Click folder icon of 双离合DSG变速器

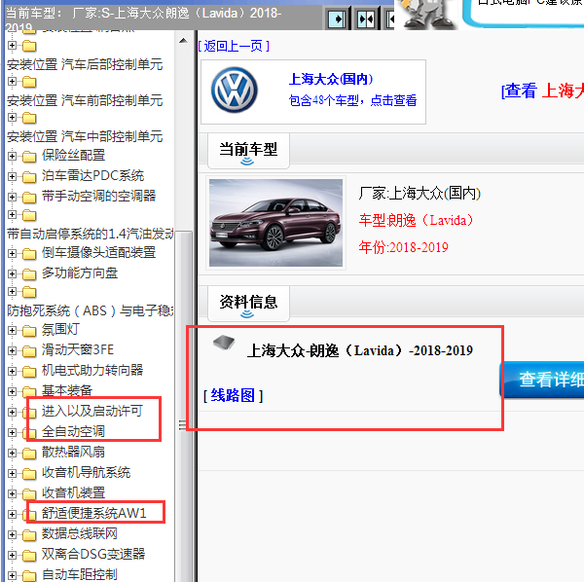click(29, 556)
